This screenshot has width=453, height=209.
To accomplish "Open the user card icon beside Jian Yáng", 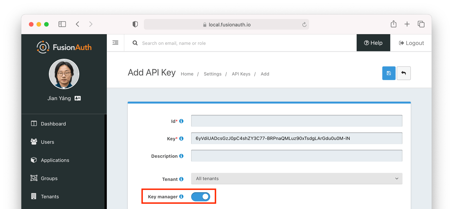I will tap(78, 98).
